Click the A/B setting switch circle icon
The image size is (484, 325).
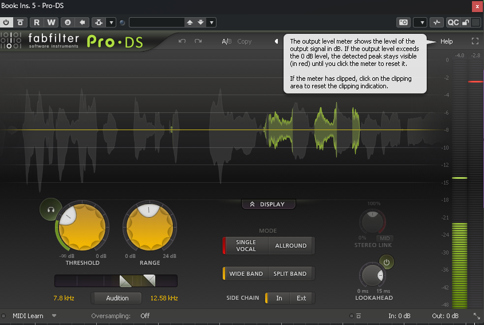[68, 22]
